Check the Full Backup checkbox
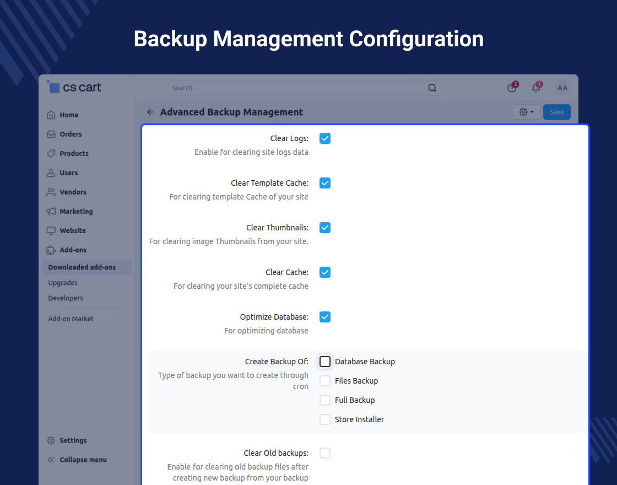 (x=325, y=400)
